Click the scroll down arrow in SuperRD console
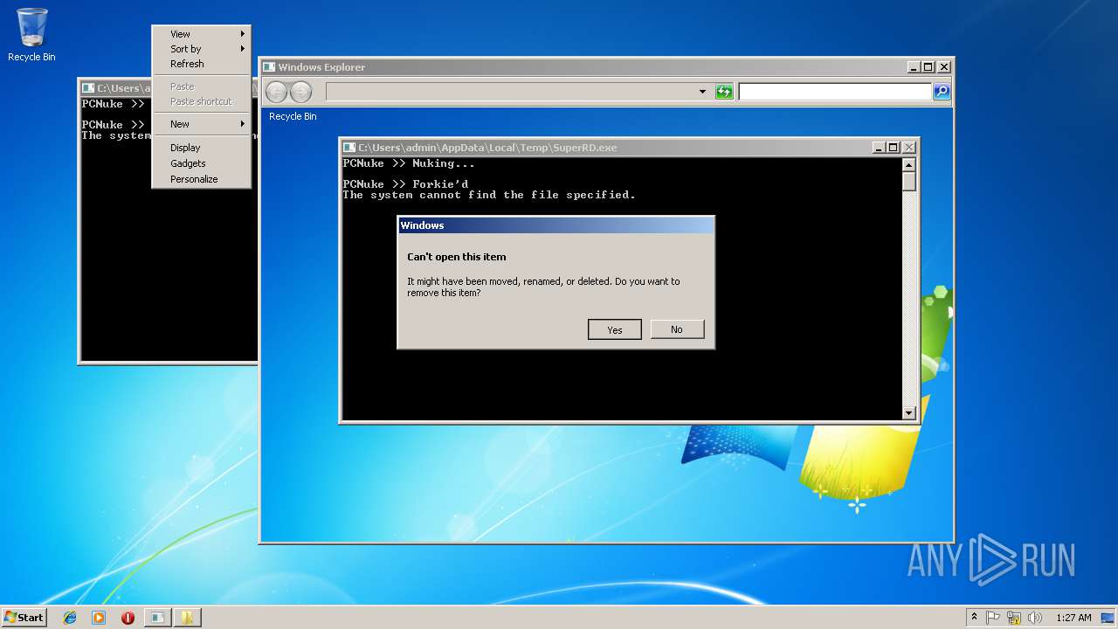Screen dimensions: 1118x629 (x=908, y=412)
